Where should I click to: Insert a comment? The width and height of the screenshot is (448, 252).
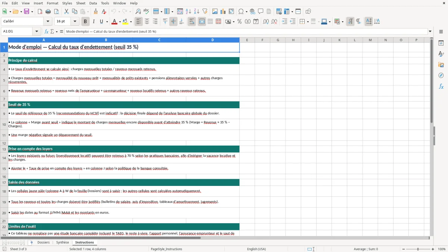click(261, 12)
